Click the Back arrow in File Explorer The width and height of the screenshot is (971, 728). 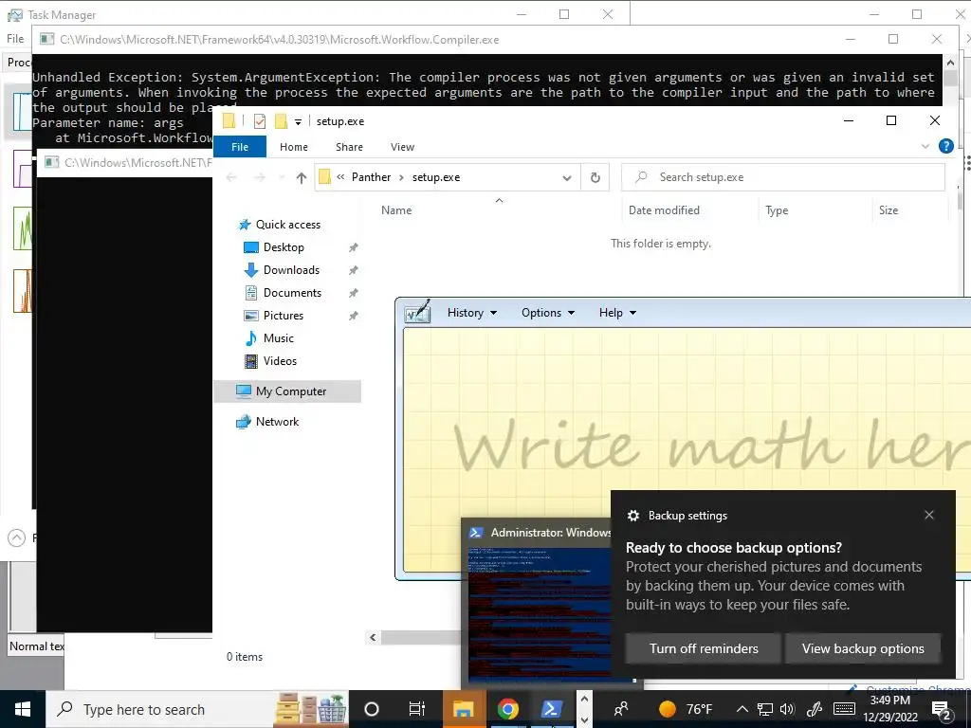click(231, 177)
